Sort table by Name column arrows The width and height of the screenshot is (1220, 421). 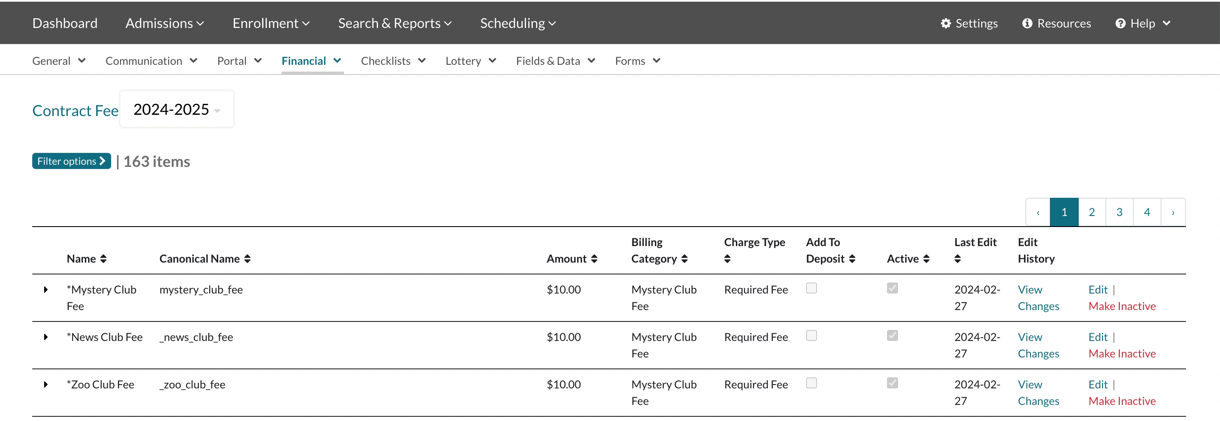point(103,259)
